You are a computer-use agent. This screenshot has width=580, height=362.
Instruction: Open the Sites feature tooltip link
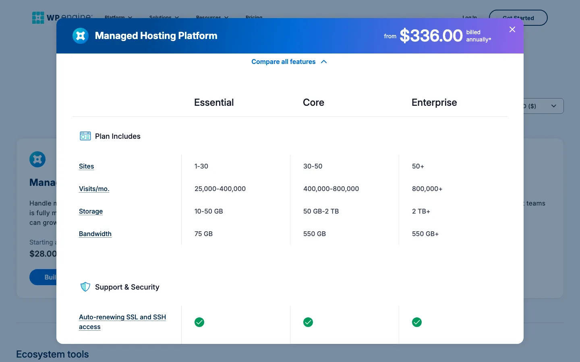coord(87,166)
